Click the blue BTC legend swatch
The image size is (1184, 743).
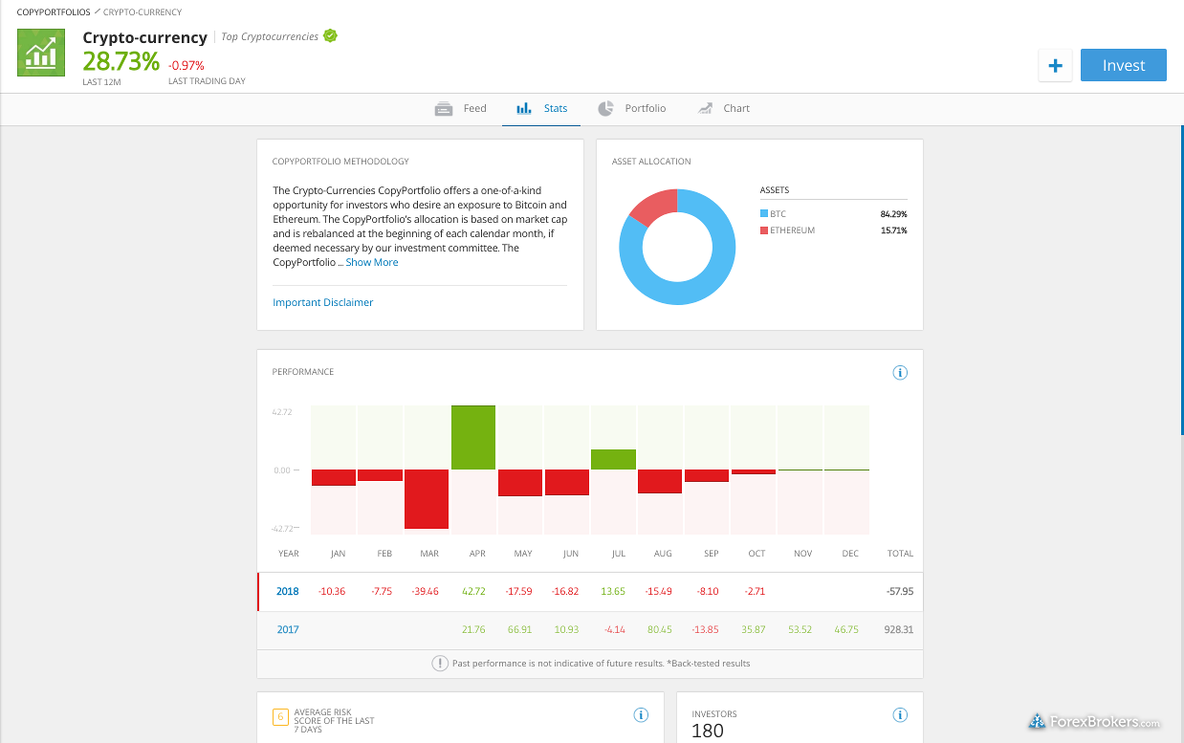(x=764, y=214)
